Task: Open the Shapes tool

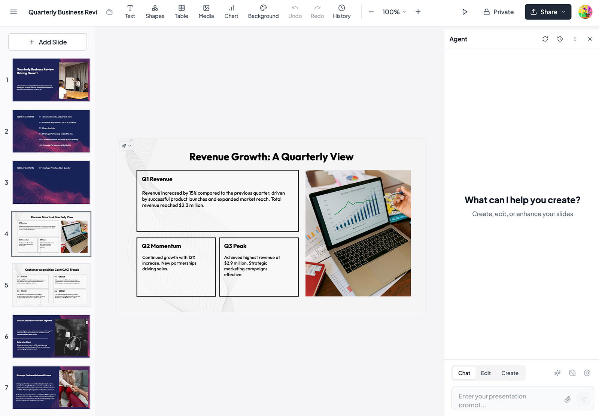Action: [155, 12]
